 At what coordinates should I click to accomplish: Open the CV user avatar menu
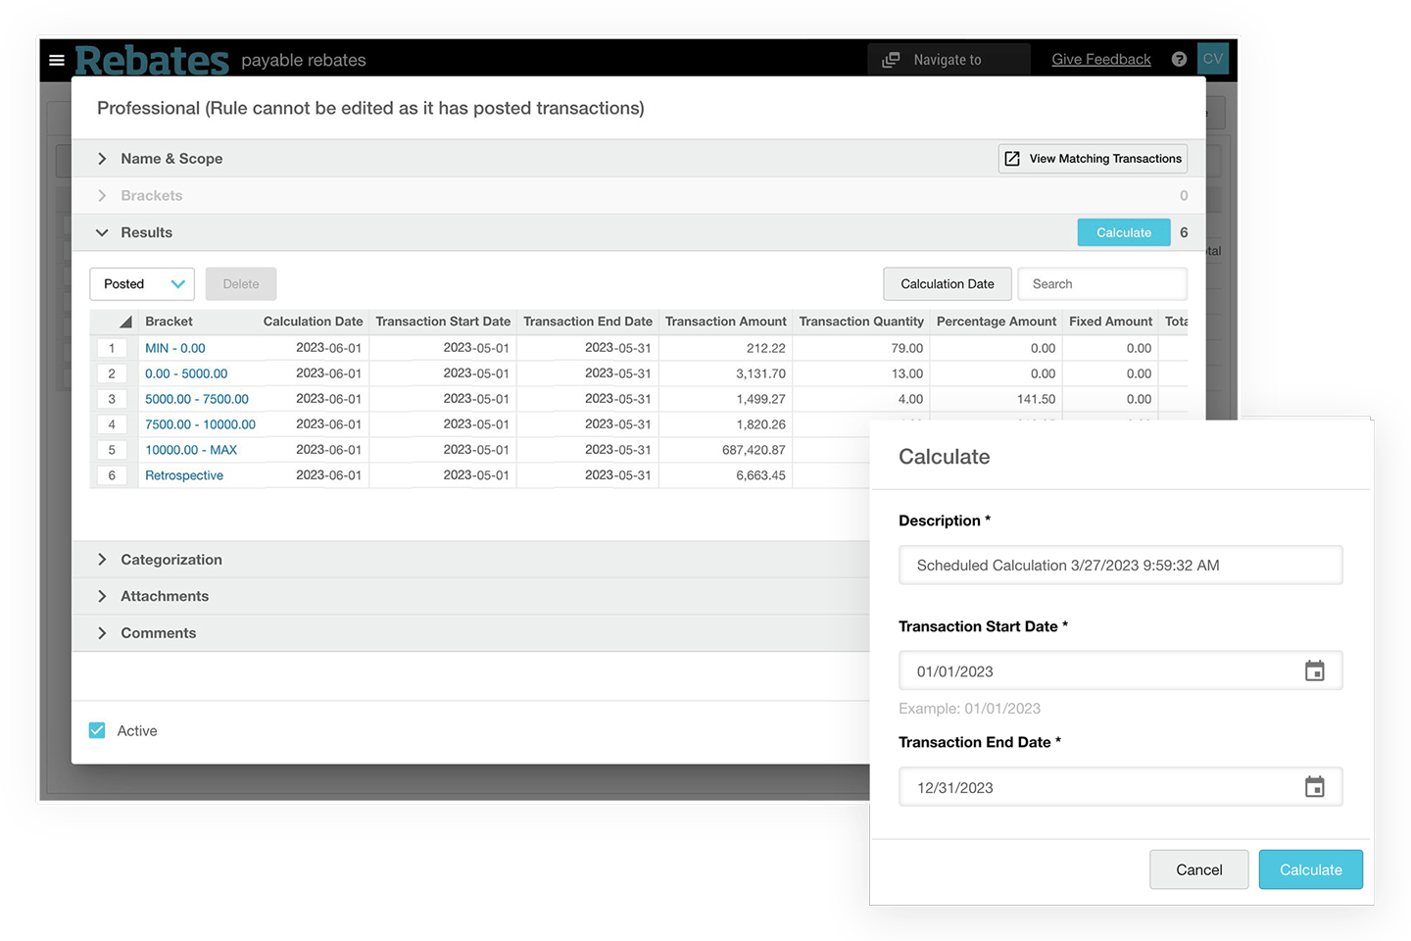pyautogui.click(x=1212, y=59)
